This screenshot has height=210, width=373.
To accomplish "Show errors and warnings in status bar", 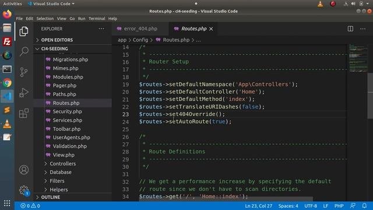I will point(30,206).
